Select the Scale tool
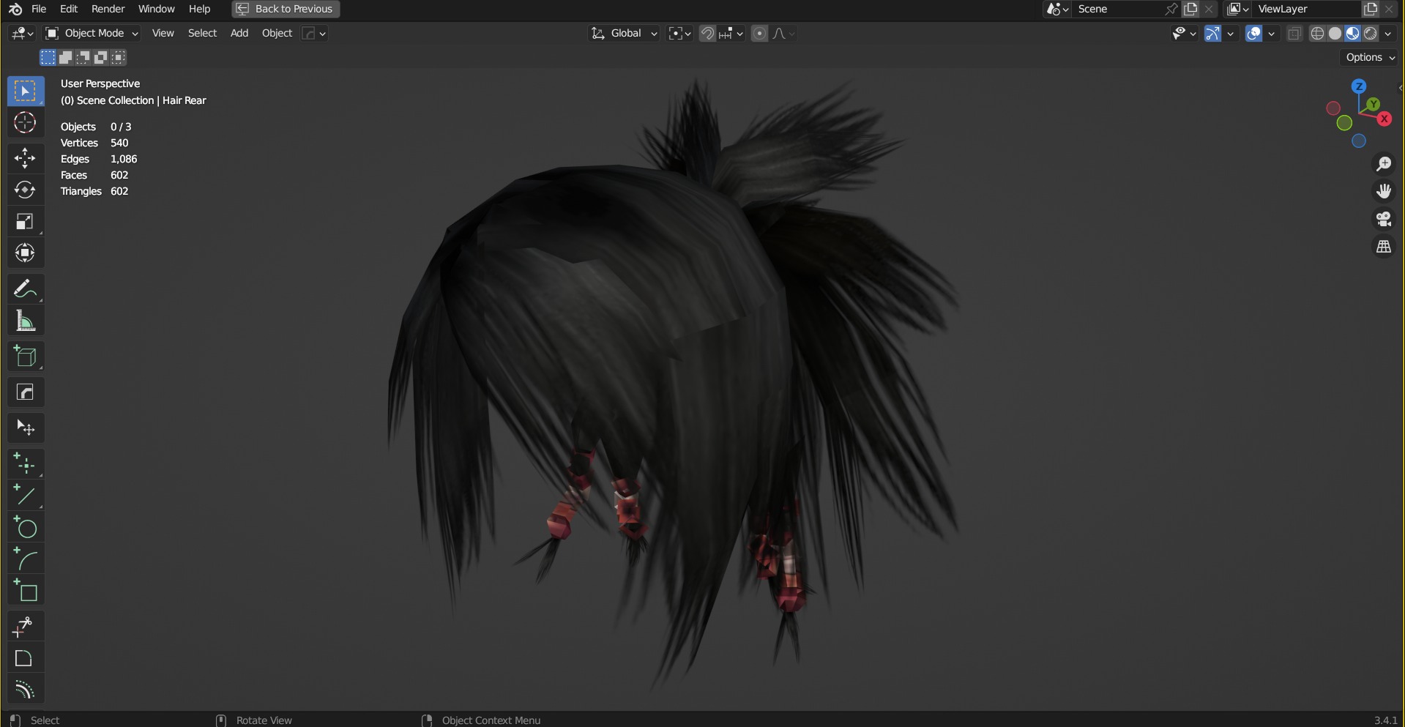The height and width of the screenshot is (727, 1405). [x=26, y=221]
